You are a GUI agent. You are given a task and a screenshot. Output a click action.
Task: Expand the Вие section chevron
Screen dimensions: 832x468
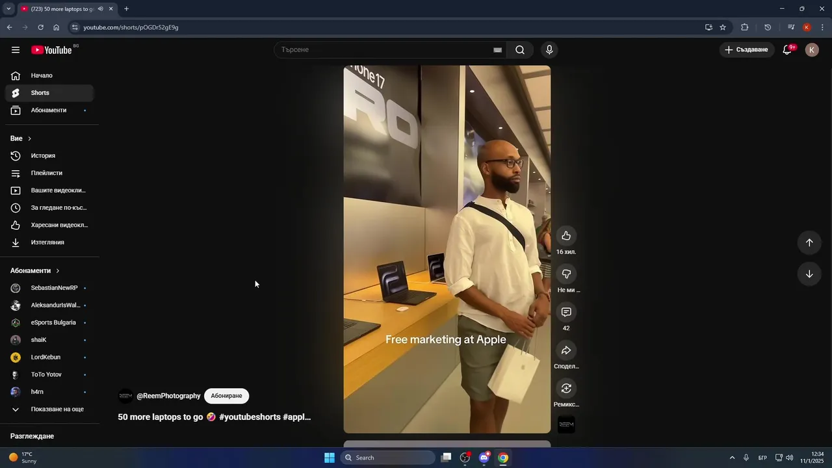coord(29,138)
